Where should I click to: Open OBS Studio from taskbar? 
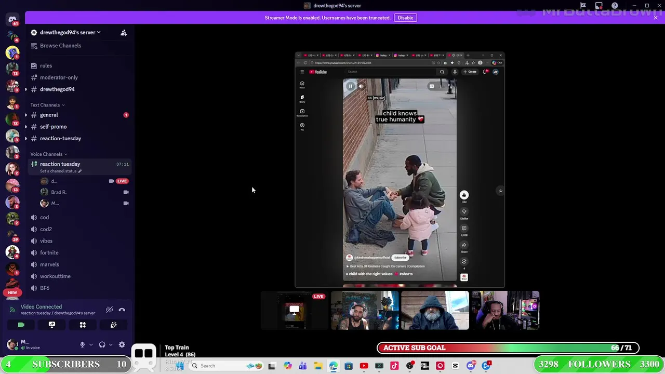click(409, 366)
